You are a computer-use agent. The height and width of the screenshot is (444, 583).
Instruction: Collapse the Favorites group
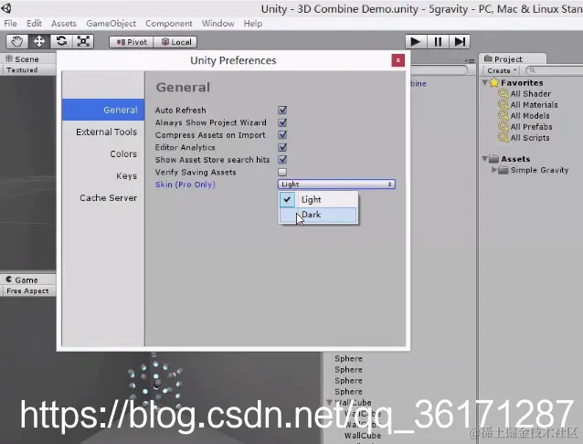[485, 82]
